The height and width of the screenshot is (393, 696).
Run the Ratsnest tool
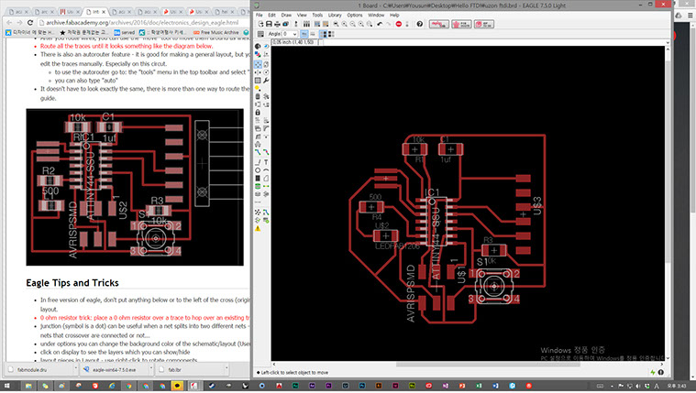pyautogui.click(x=258, y=212)
